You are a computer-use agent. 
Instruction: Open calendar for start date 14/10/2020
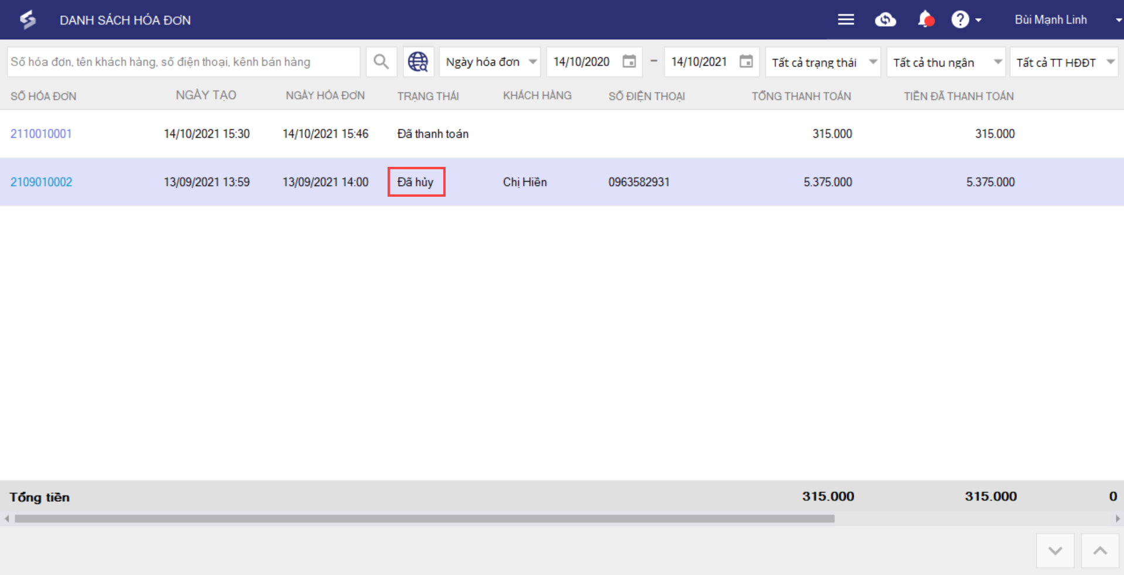click(x=629, y=62)
